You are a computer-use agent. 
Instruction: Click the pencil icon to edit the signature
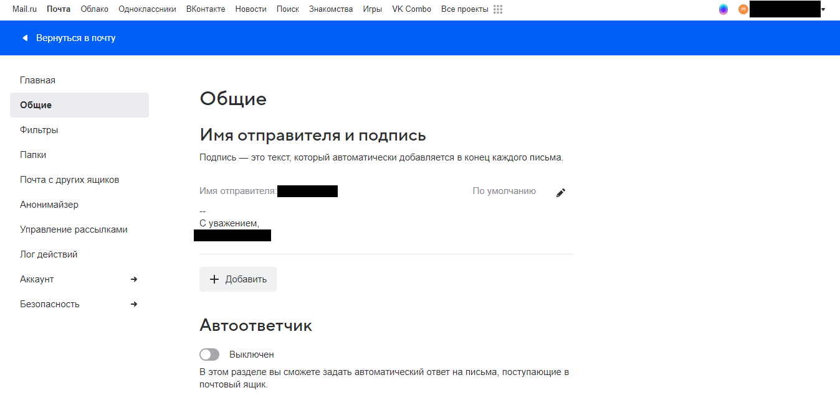tap(560, 193)
